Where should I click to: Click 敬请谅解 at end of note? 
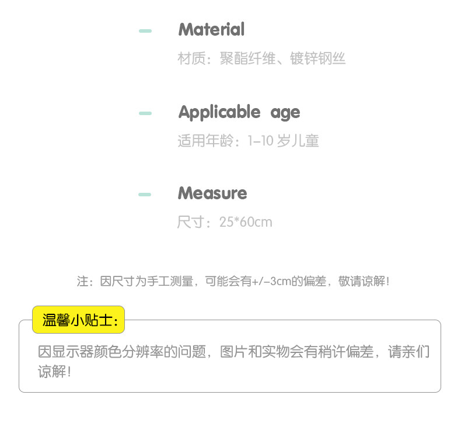point(364,282)
